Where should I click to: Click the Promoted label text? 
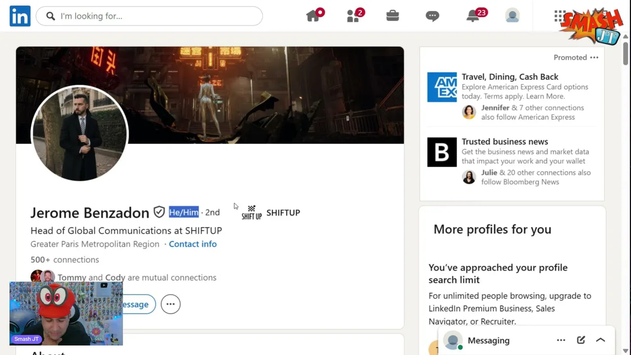(570, 58)
